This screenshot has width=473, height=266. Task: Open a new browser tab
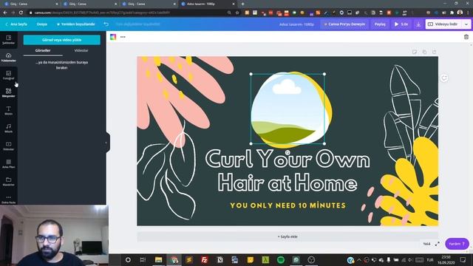pos(243,4)
